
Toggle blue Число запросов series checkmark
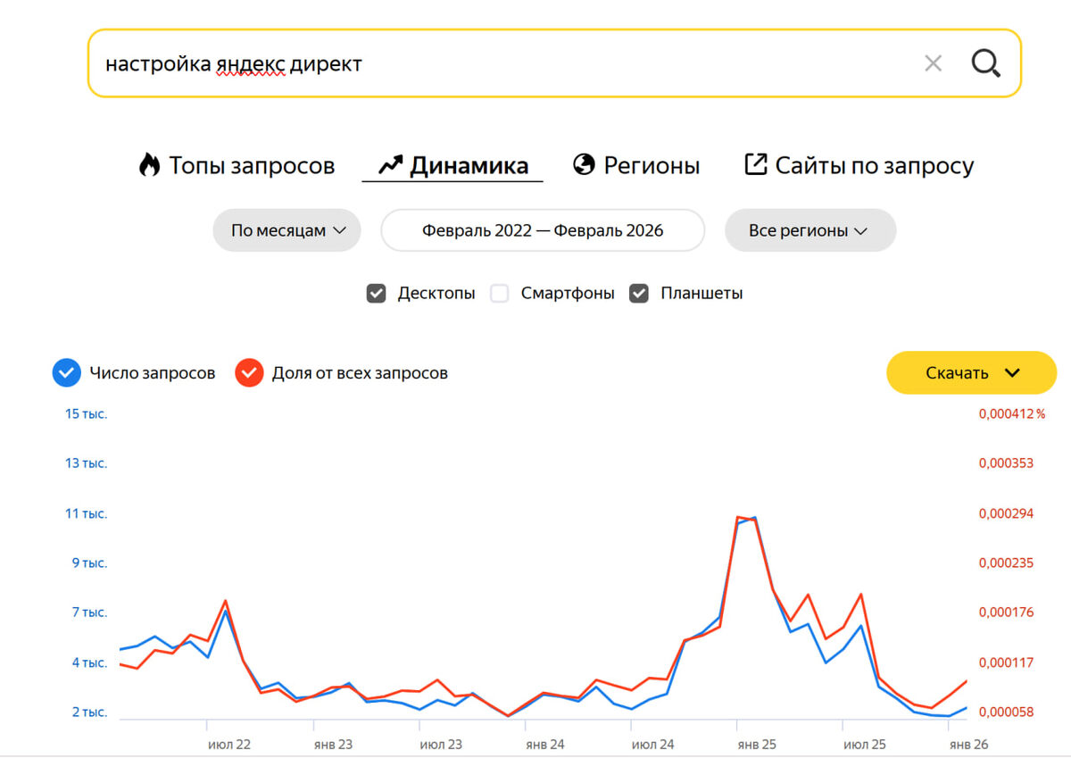pos(67,373)
